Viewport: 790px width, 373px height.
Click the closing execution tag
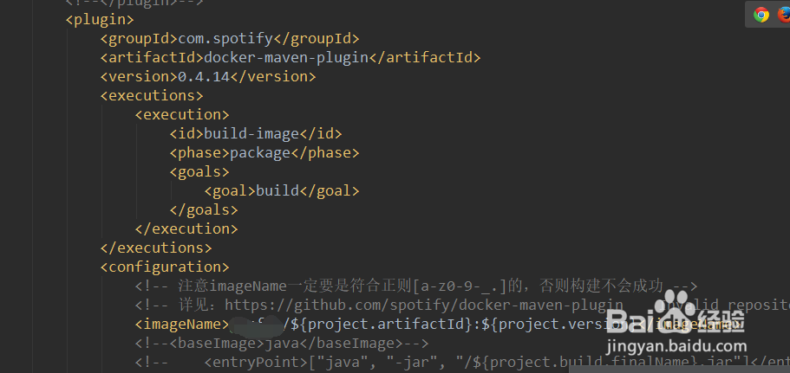click(186, 228)
